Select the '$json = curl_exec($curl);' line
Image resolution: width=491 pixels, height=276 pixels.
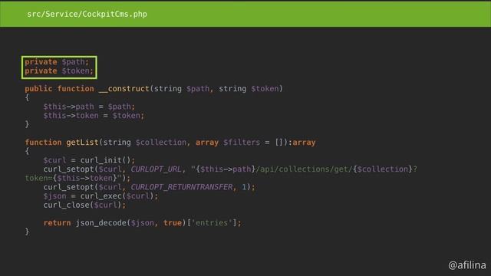pos(101,196)
